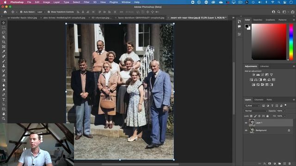Open layer effects fx menu

[265, 164]
